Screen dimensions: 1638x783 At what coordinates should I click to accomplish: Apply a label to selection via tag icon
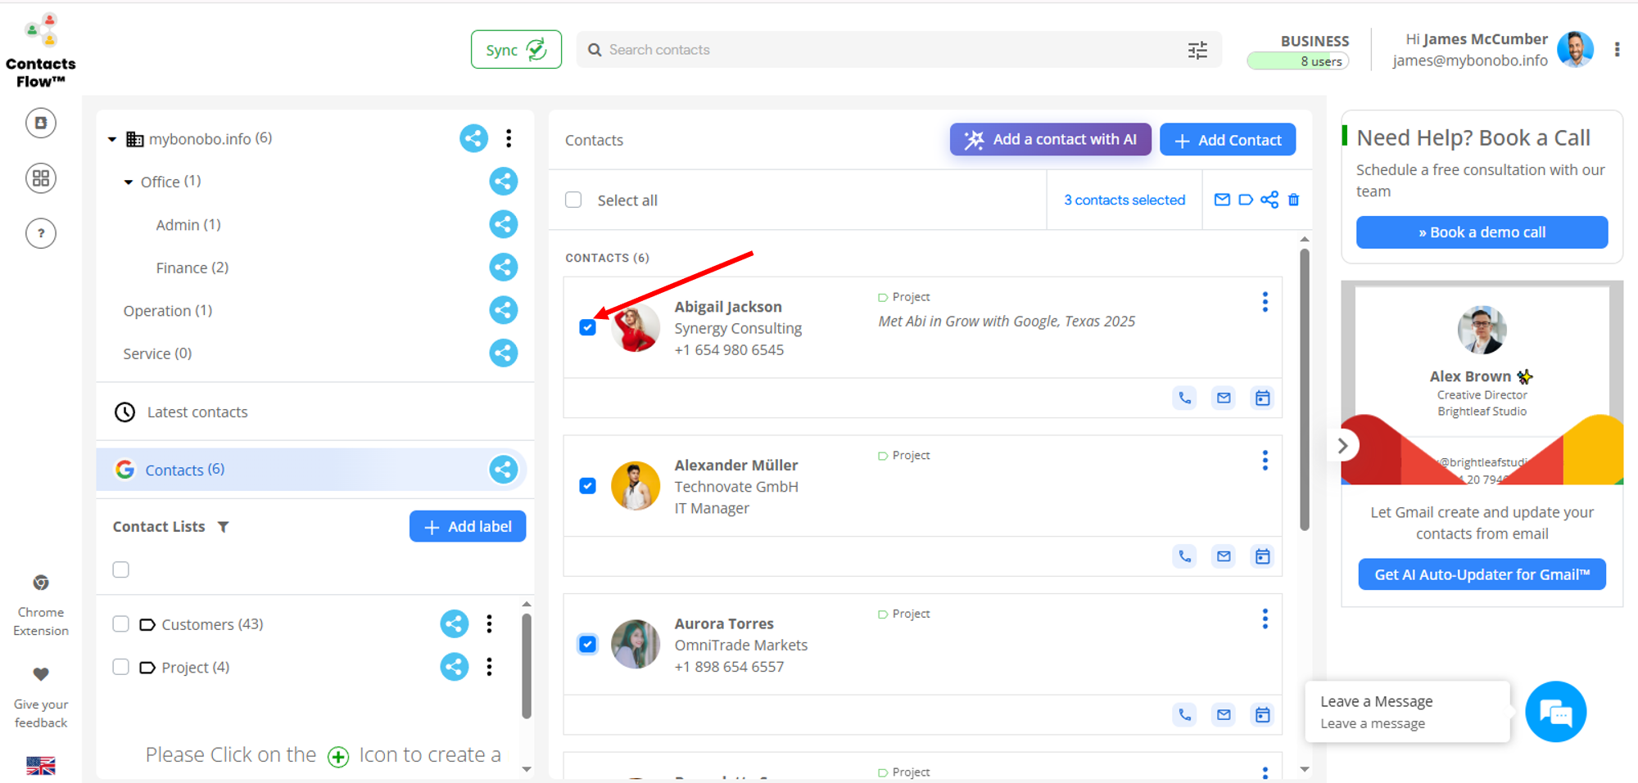click(1246, 199)
